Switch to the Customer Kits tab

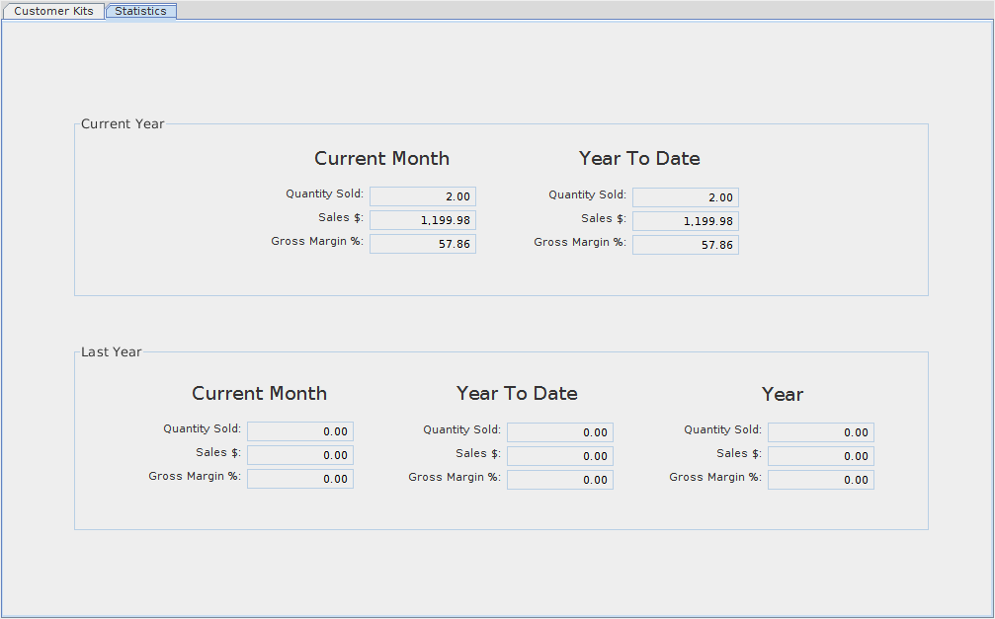53,11
